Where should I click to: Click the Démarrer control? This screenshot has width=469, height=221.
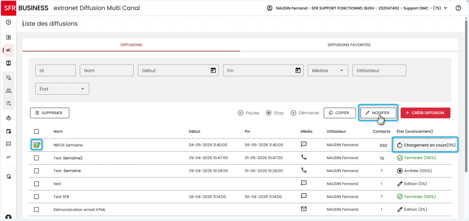[x=305, y=113]
